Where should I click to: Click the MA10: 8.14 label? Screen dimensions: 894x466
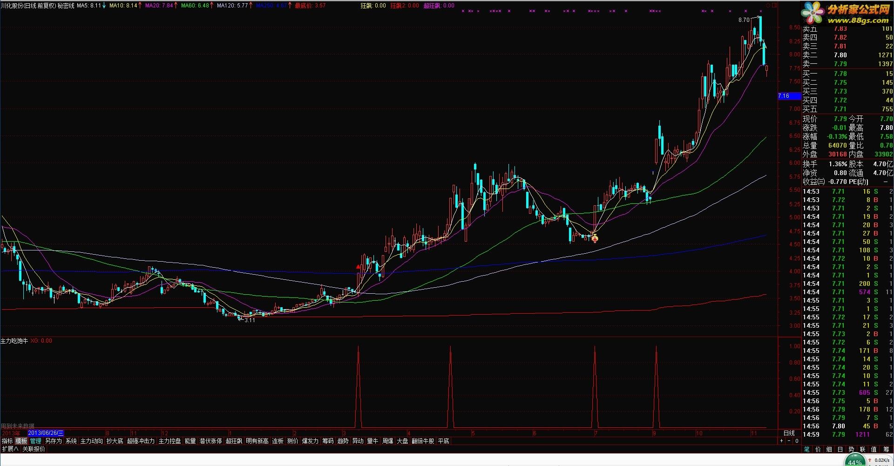coord(123,6)
